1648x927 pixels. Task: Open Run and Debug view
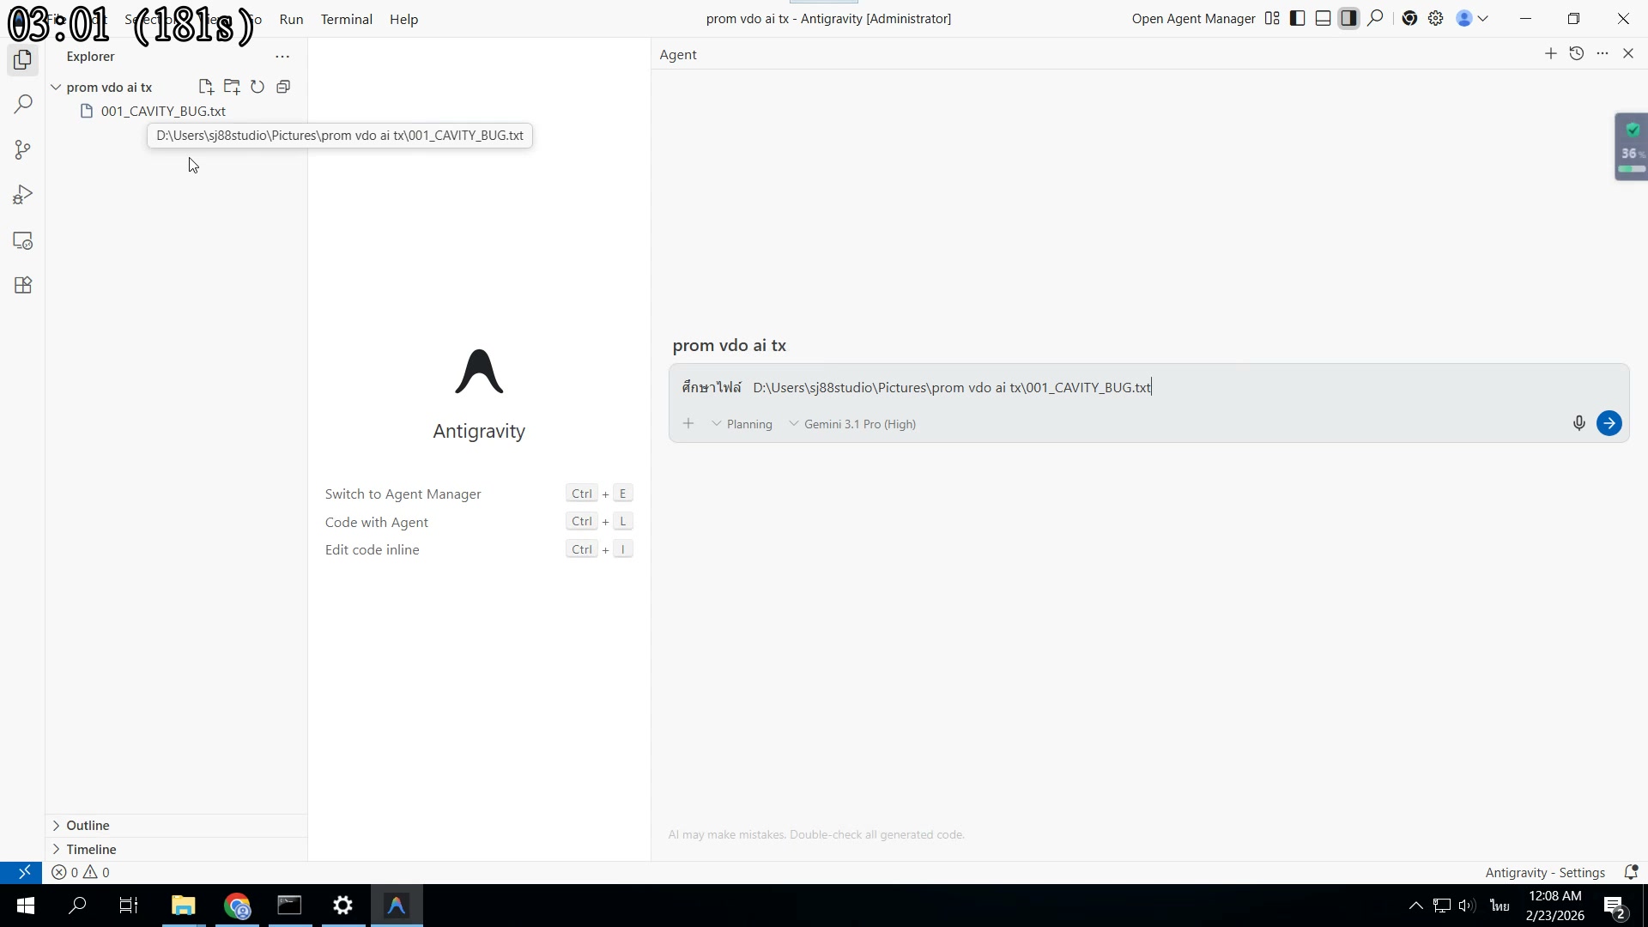[x=22, y=194]
